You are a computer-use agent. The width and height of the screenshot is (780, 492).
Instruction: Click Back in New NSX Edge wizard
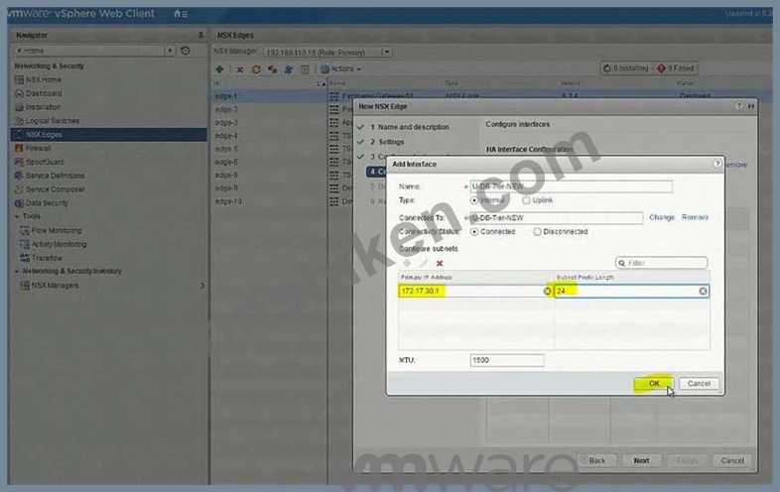click(x=596, y=460)
